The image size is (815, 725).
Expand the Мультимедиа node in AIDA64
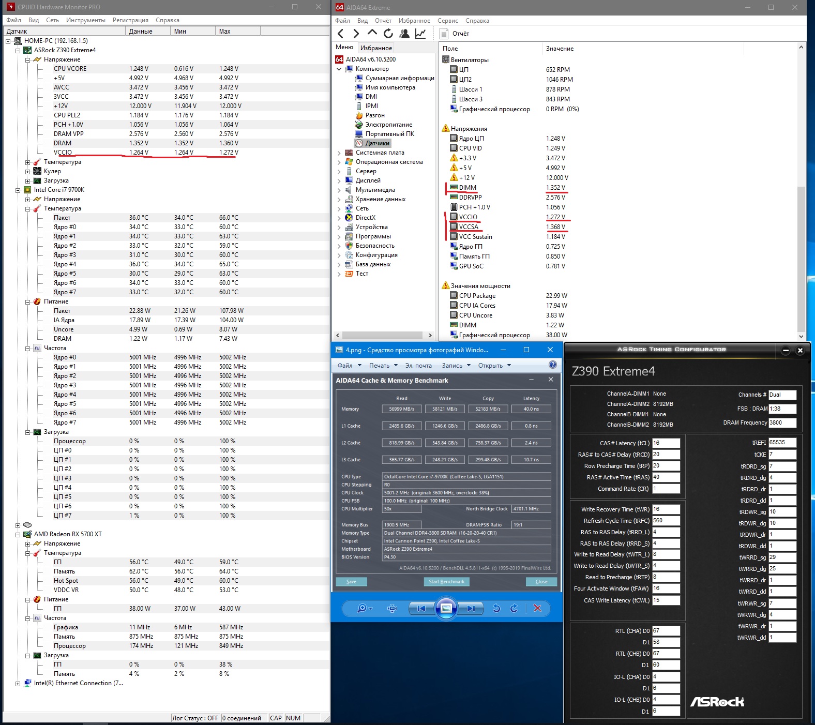pos(339,190)
